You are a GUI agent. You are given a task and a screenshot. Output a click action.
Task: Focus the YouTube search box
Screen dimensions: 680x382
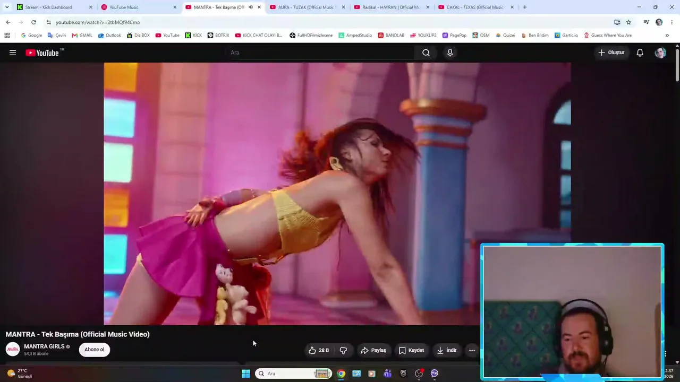(x=319, y=53)
